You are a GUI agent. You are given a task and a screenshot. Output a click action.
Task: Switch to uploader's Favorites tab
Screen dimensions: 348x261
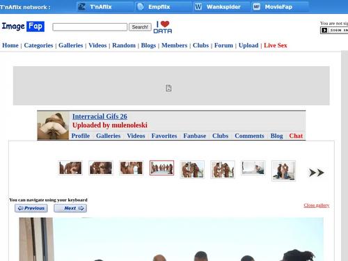tap(164, 136)
